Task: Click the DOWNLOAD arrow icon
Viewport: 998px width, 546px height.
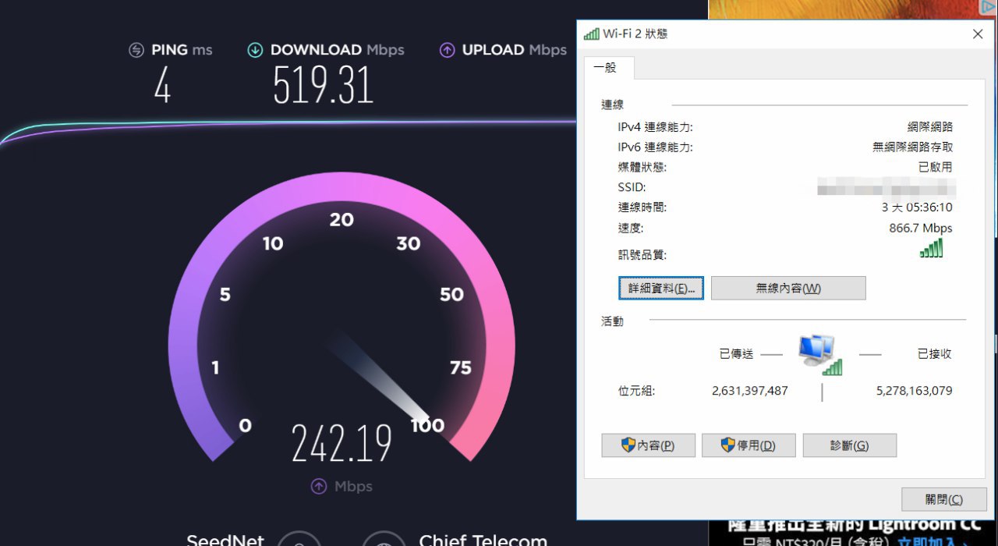Action: coord(255,50)
